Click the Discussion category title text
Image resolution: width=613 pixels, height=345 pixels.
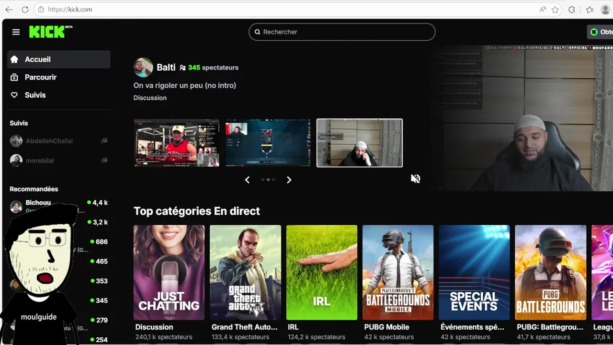tap(154, 327)
